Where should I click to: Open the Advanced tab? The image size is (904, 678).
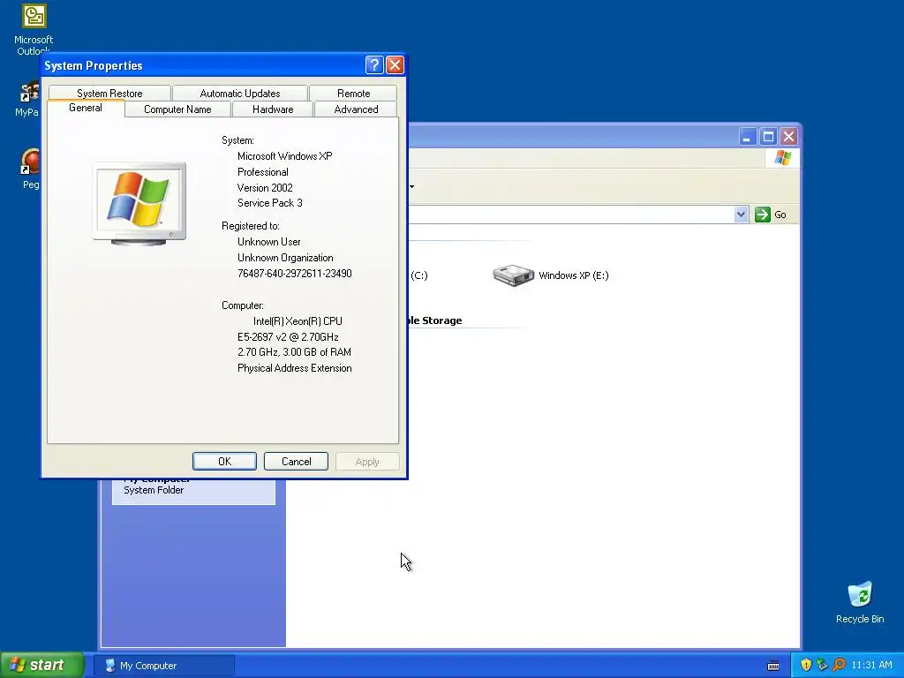356,109
